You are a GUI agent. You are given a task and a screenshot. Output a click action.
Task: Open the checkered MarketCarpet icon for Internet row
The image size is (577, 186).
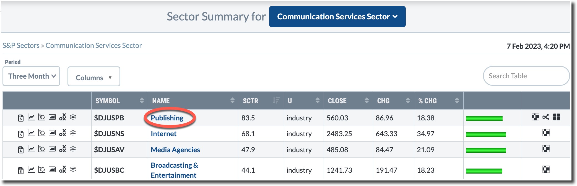click(x=546, y=133)
